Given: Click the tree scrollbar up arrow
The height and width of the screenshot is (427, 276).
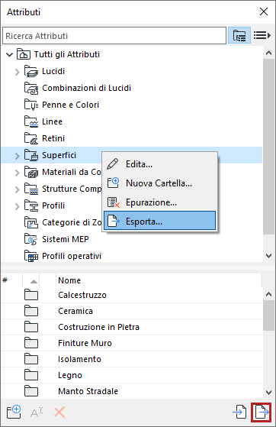Looking at the screenshot, I should [268, 53].
